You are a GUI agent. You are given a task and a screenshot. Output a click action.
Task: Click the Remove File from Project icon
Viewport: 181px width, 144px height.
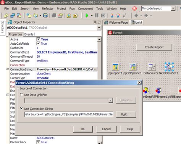coord(75,16)
